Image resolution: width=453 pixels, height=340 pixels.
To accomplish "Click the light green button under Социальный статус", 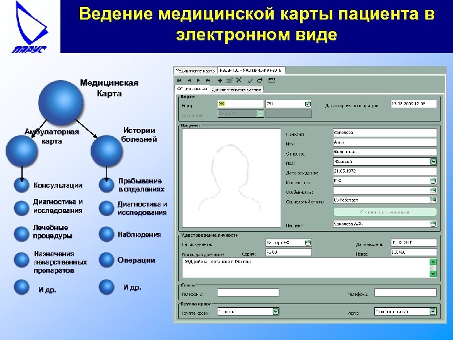I will pos(385,212).
